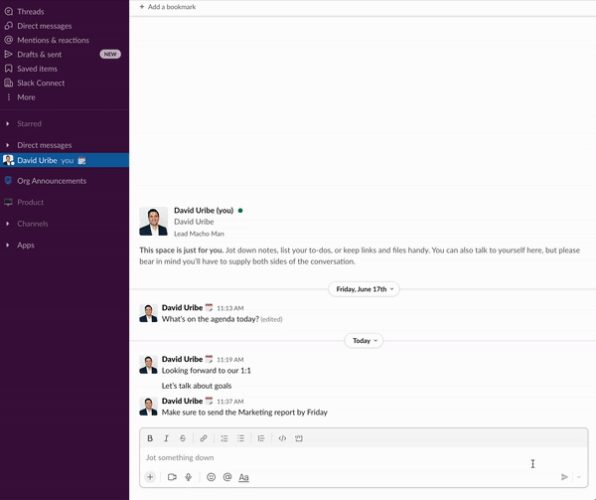Insert an inline code block
Viewport: 596px width, 500px height.
(282, 438)
